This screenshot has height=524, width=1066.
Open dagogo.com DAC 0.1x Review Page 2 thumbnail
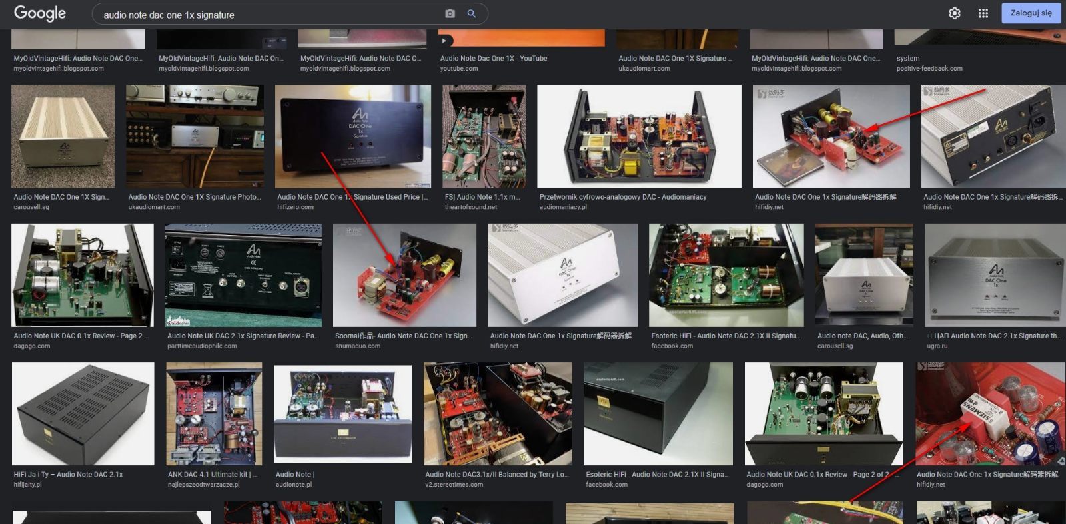83,275
